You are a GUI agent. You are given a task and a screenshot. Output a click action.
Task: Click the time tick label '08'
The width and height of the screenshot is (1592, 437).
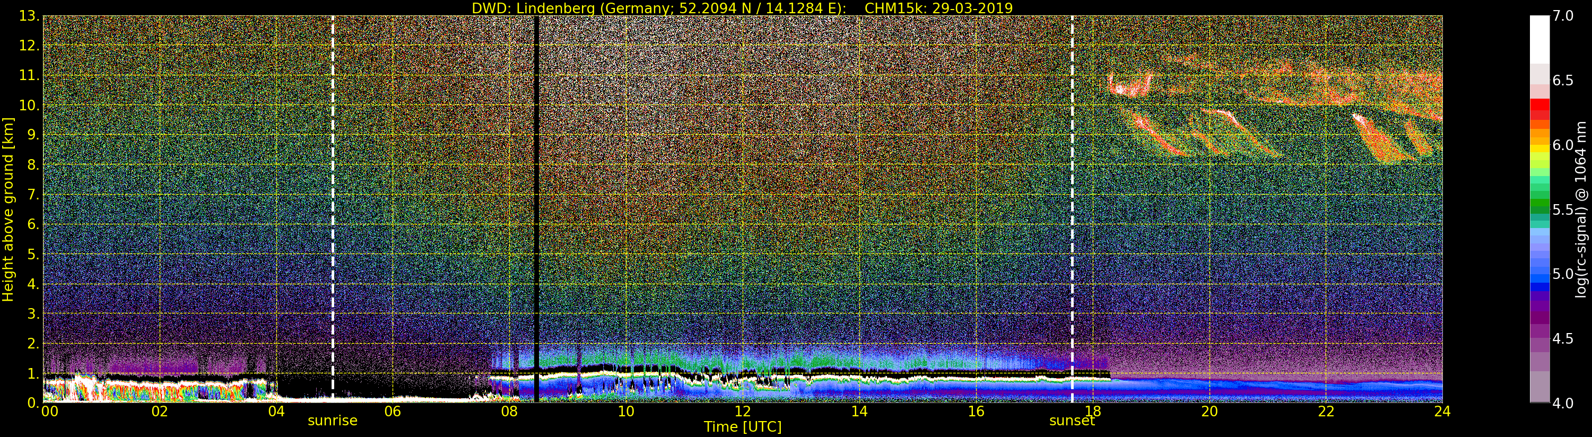[509, 412]
